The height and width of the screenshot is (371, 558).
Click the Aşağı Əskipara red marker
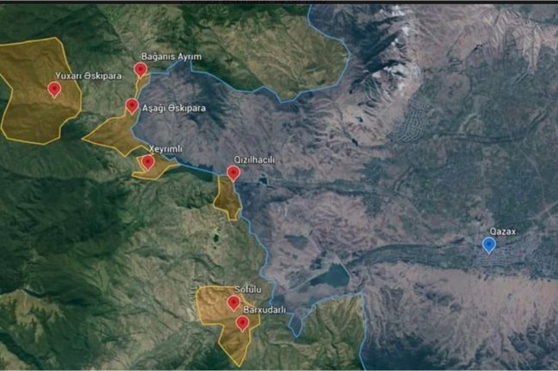[x=132, y=105]
